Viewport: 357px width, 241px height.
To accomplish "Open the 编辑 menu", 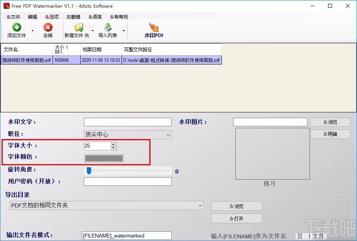I will 32,17.
